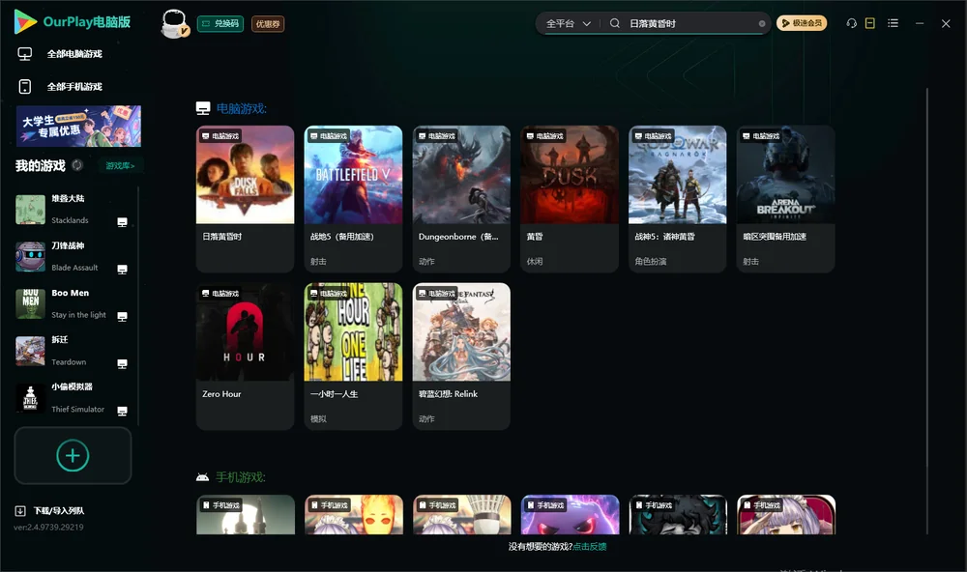Click the PC icon on Boo Men row

(x=122, y=316)
